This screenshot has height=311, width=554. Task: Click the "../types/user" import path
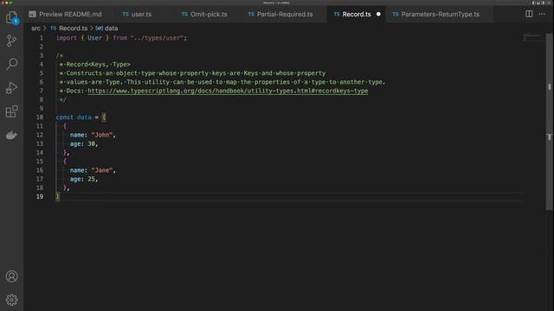[157, 38]
